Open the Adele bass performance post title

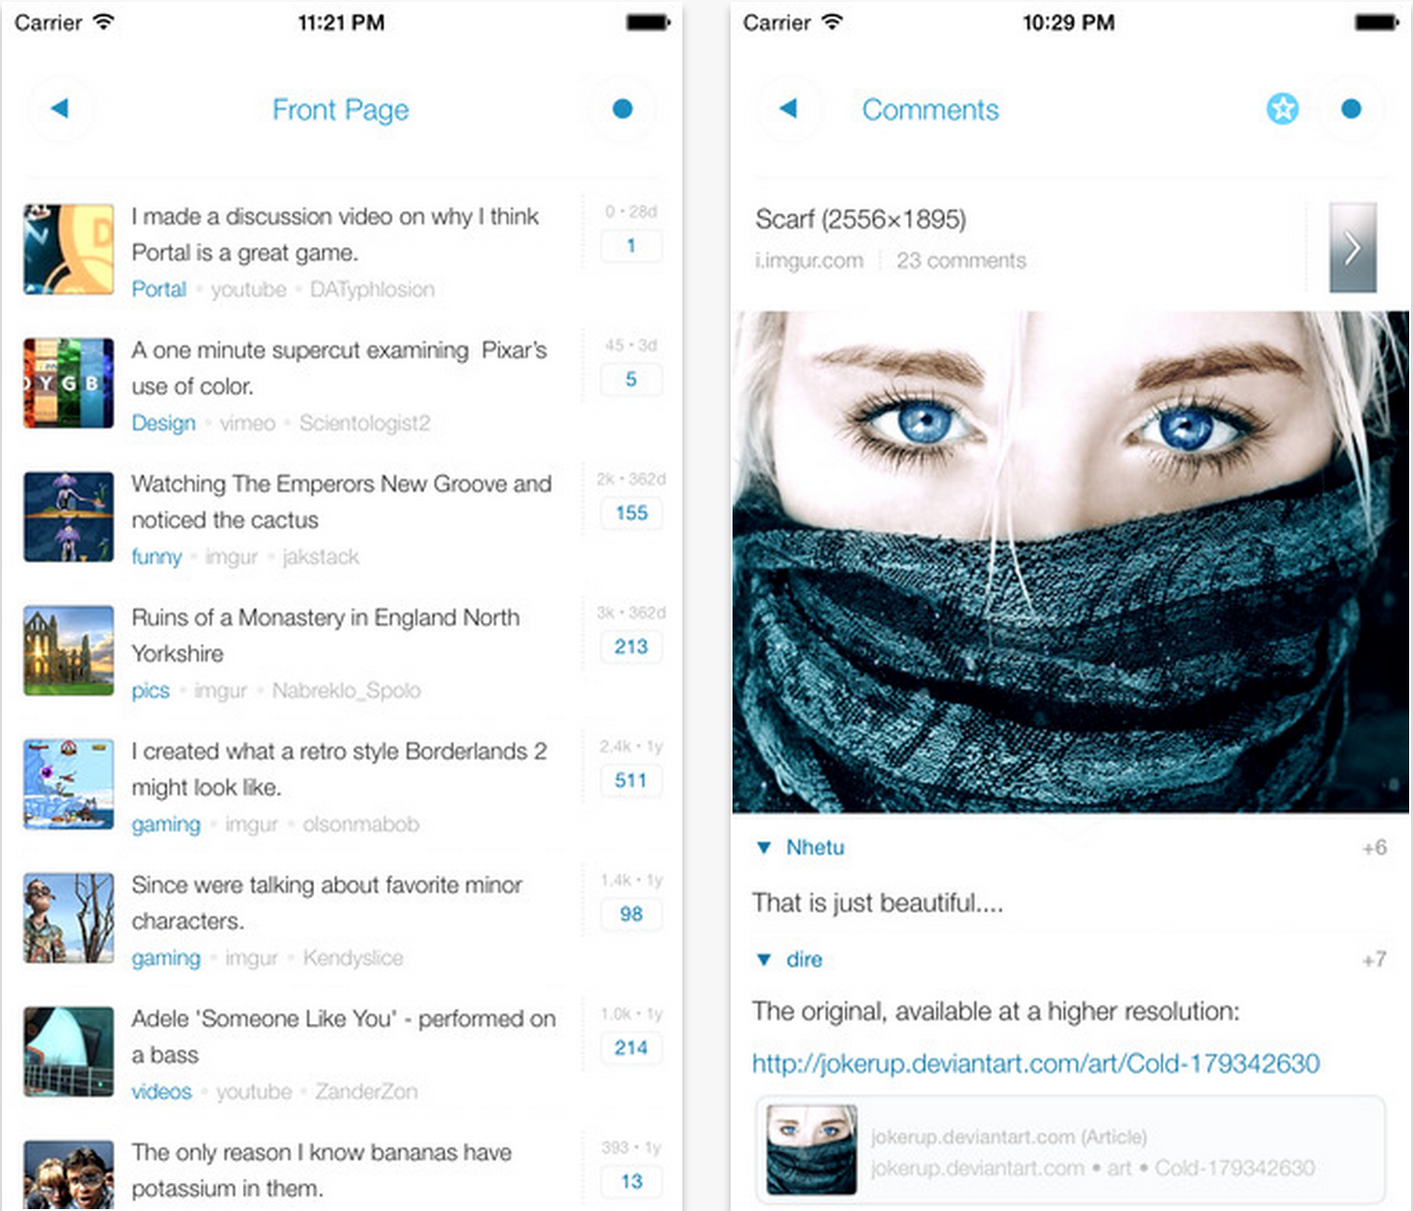343,1036
